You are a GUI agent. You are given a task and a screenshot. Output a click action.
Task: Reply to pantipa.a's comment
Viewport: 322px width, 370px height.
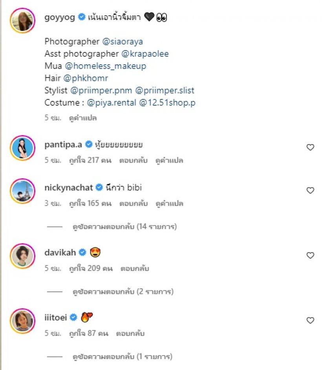click(134, 160)
